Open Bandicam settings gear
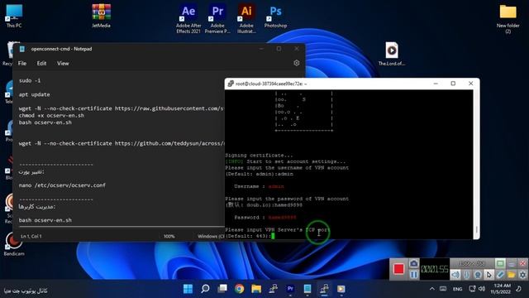 [x=522, y=275]
